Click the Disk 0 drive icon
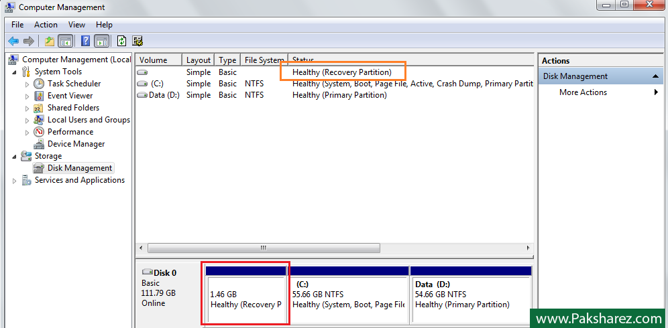 148,272
